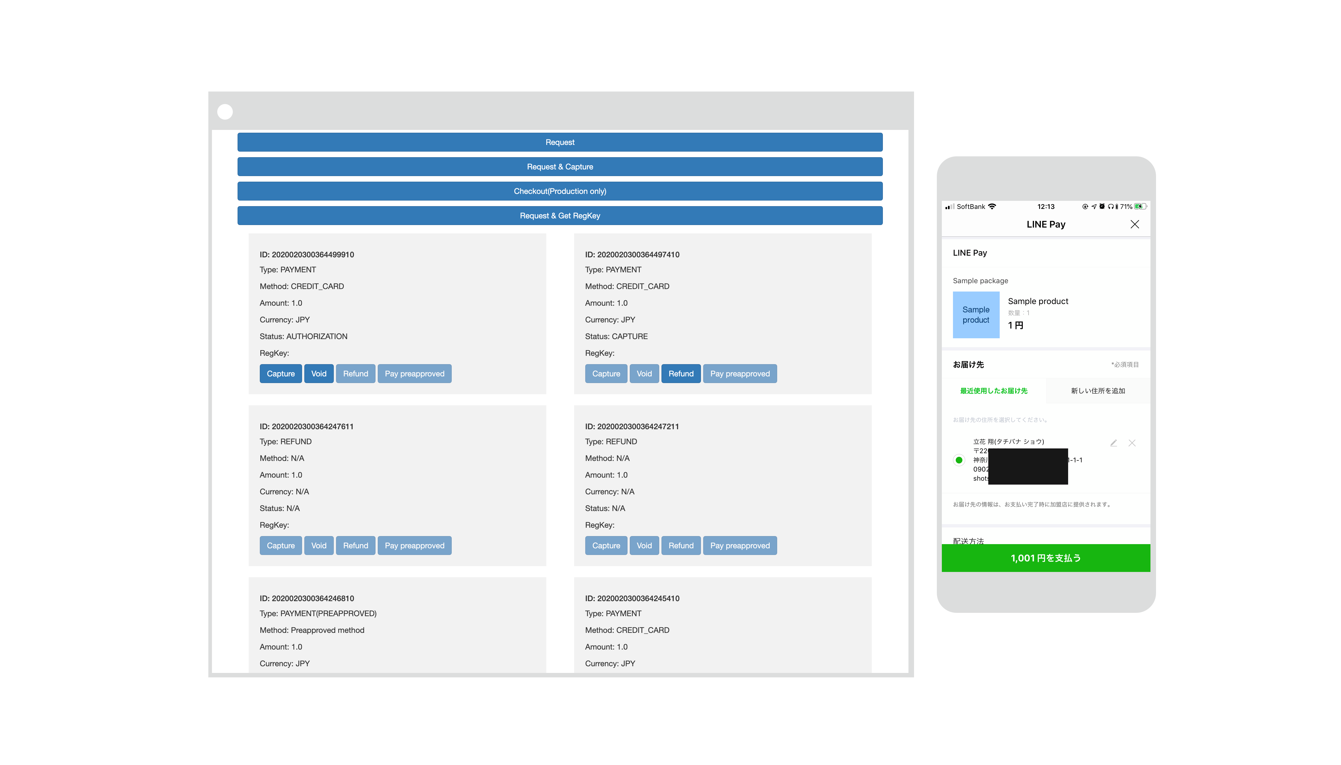Refund the captured transaction 2020020300364497410

(681, 374)
